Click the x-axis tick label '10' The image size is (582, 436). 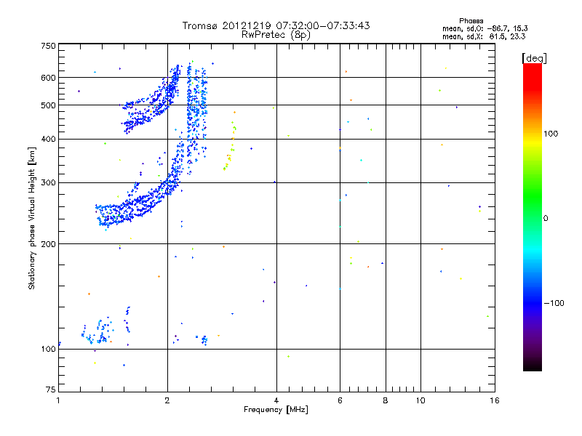click(x=420, y=400)
